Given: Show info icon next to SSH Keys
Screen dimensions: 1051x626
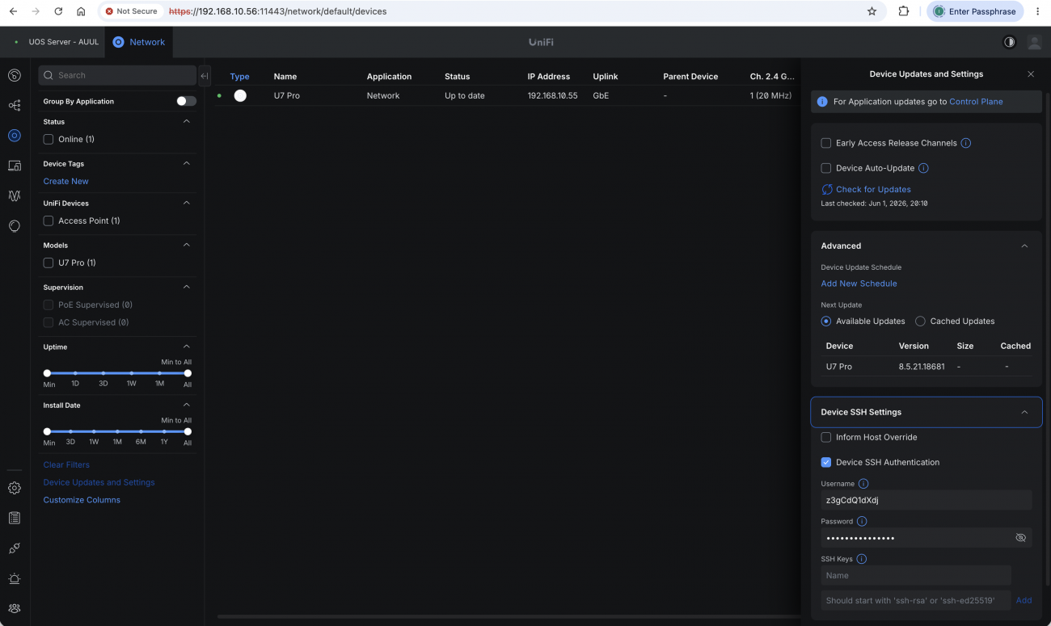Looking at the screenshot, I should [862, 559].
